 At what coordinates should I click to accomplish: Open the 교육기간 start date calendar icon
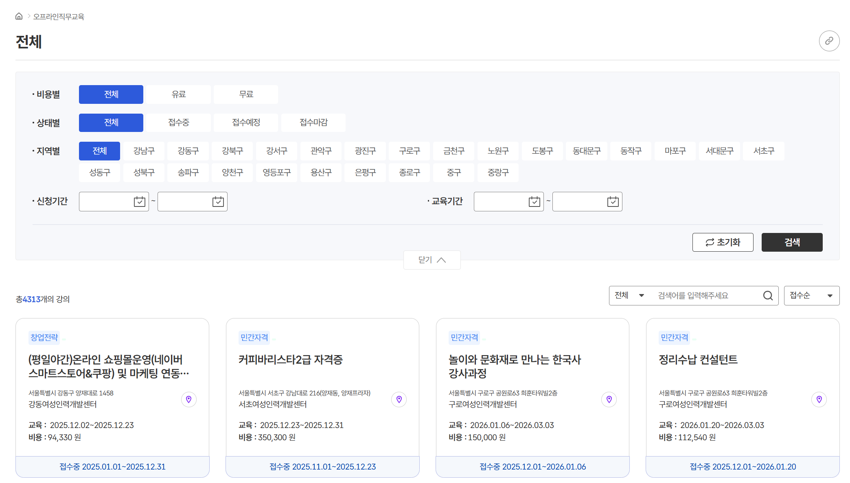[x=534, y=202]
